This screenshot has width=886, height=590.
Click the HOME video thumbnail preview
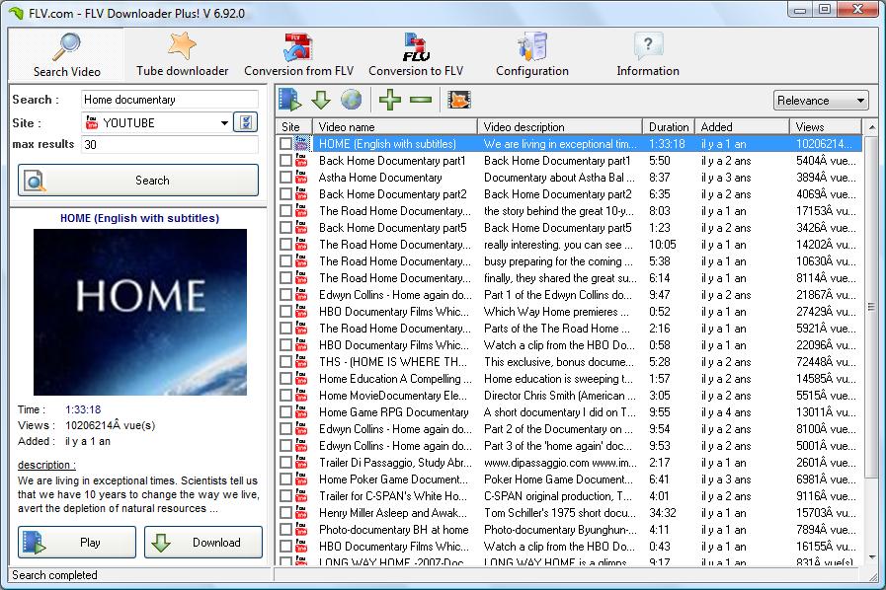click(140, 310)
